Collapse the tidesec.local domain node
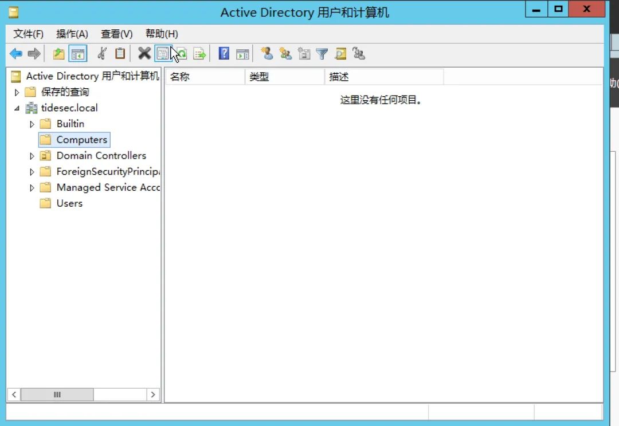The image size is (619, 426). [x=17, y=108]
